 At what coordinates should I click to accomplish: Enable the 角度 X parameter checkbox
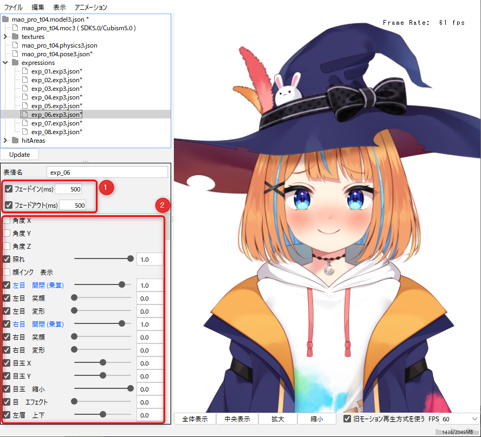(x=6, y=221)
